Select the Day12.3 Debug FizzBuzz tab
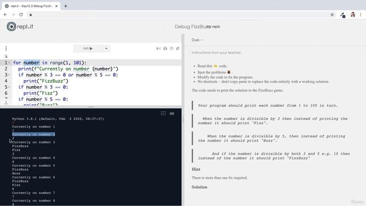This screenshot has width=366, height=206. [31, 6]
